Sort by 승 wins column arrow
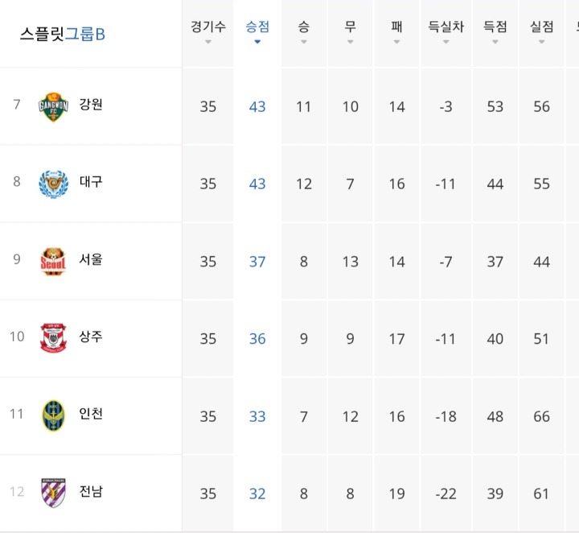579x533 pixels. pyautogui.click(x=303, y=42)
